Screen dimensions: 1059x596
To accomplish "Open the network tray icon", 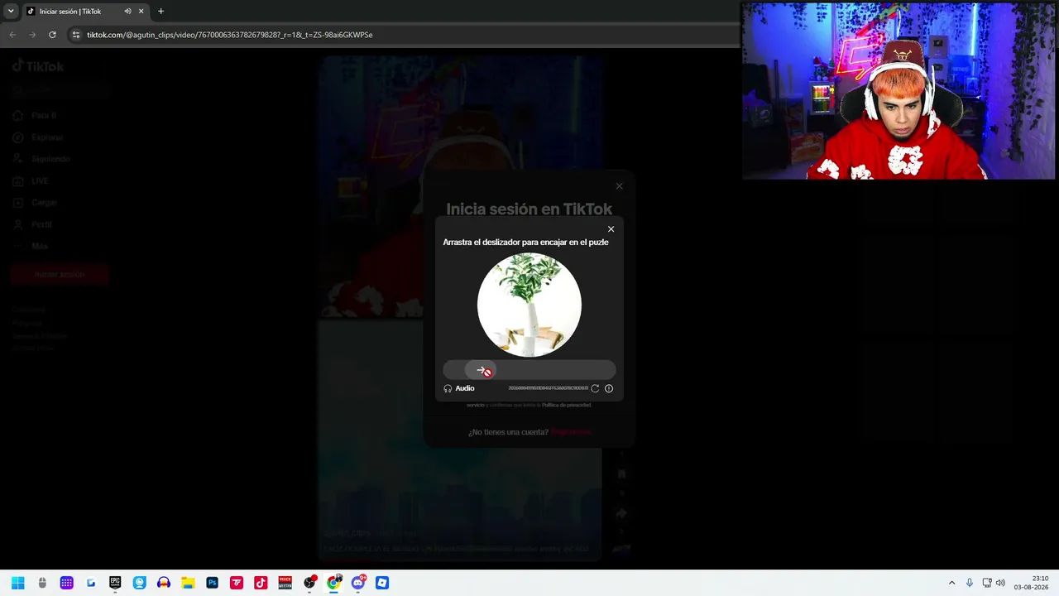I will point(987,583).
